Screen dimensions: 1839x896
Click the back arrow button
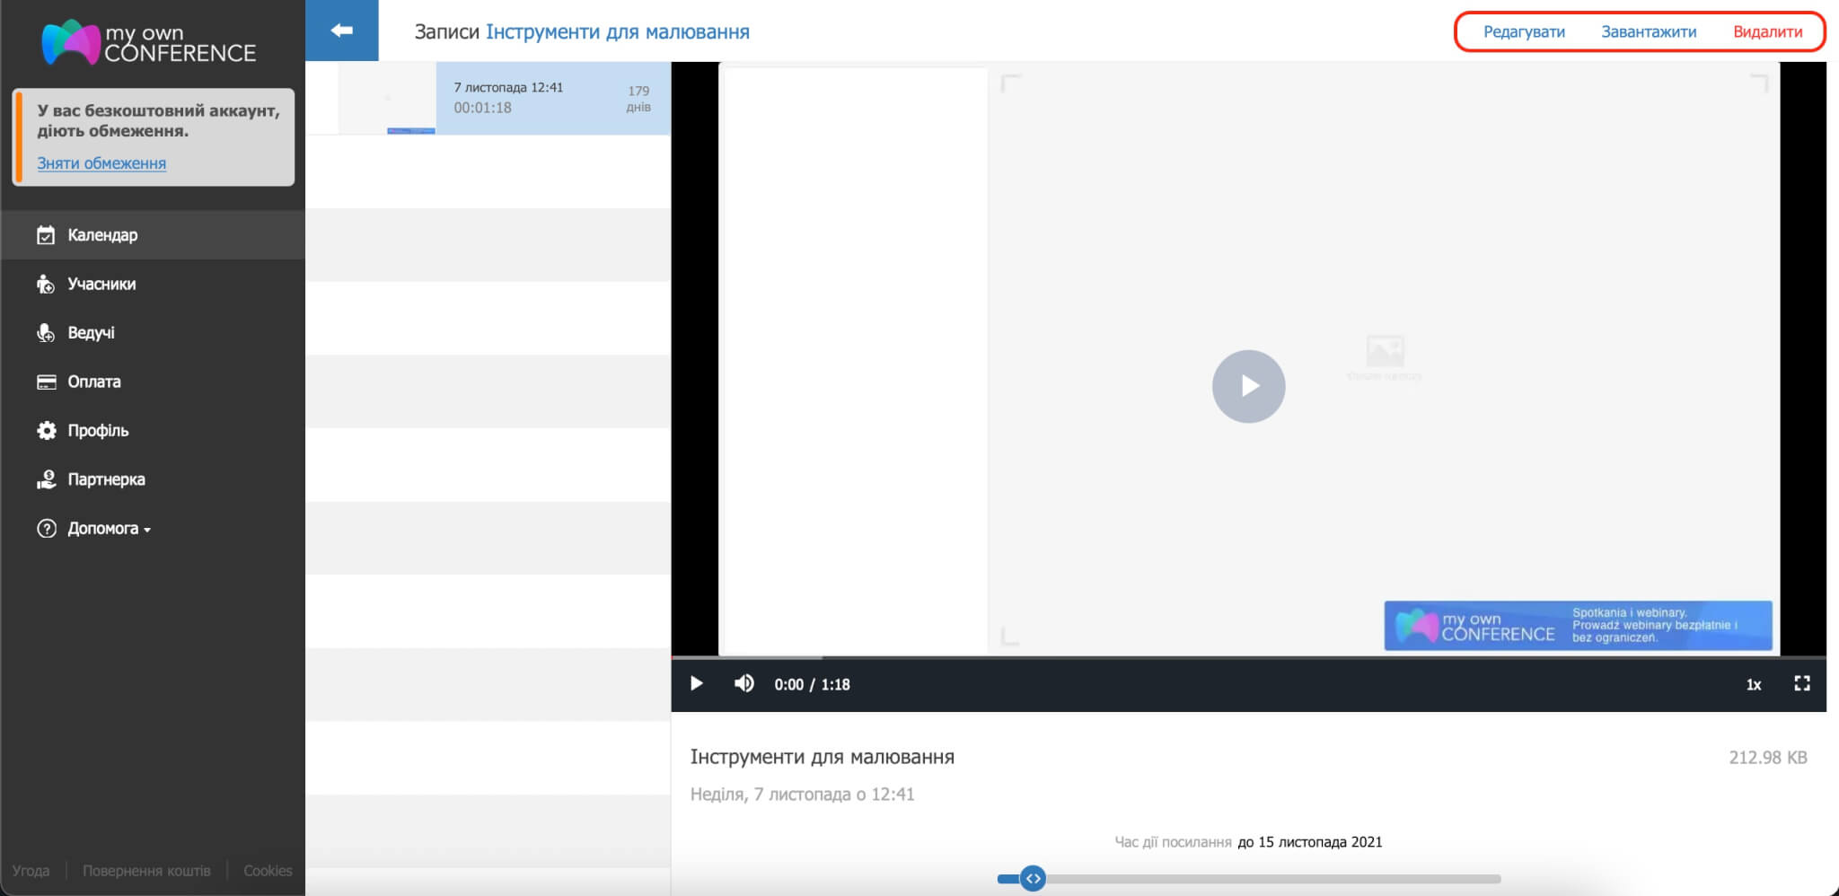pyautogui.click(x=341, y=31)
